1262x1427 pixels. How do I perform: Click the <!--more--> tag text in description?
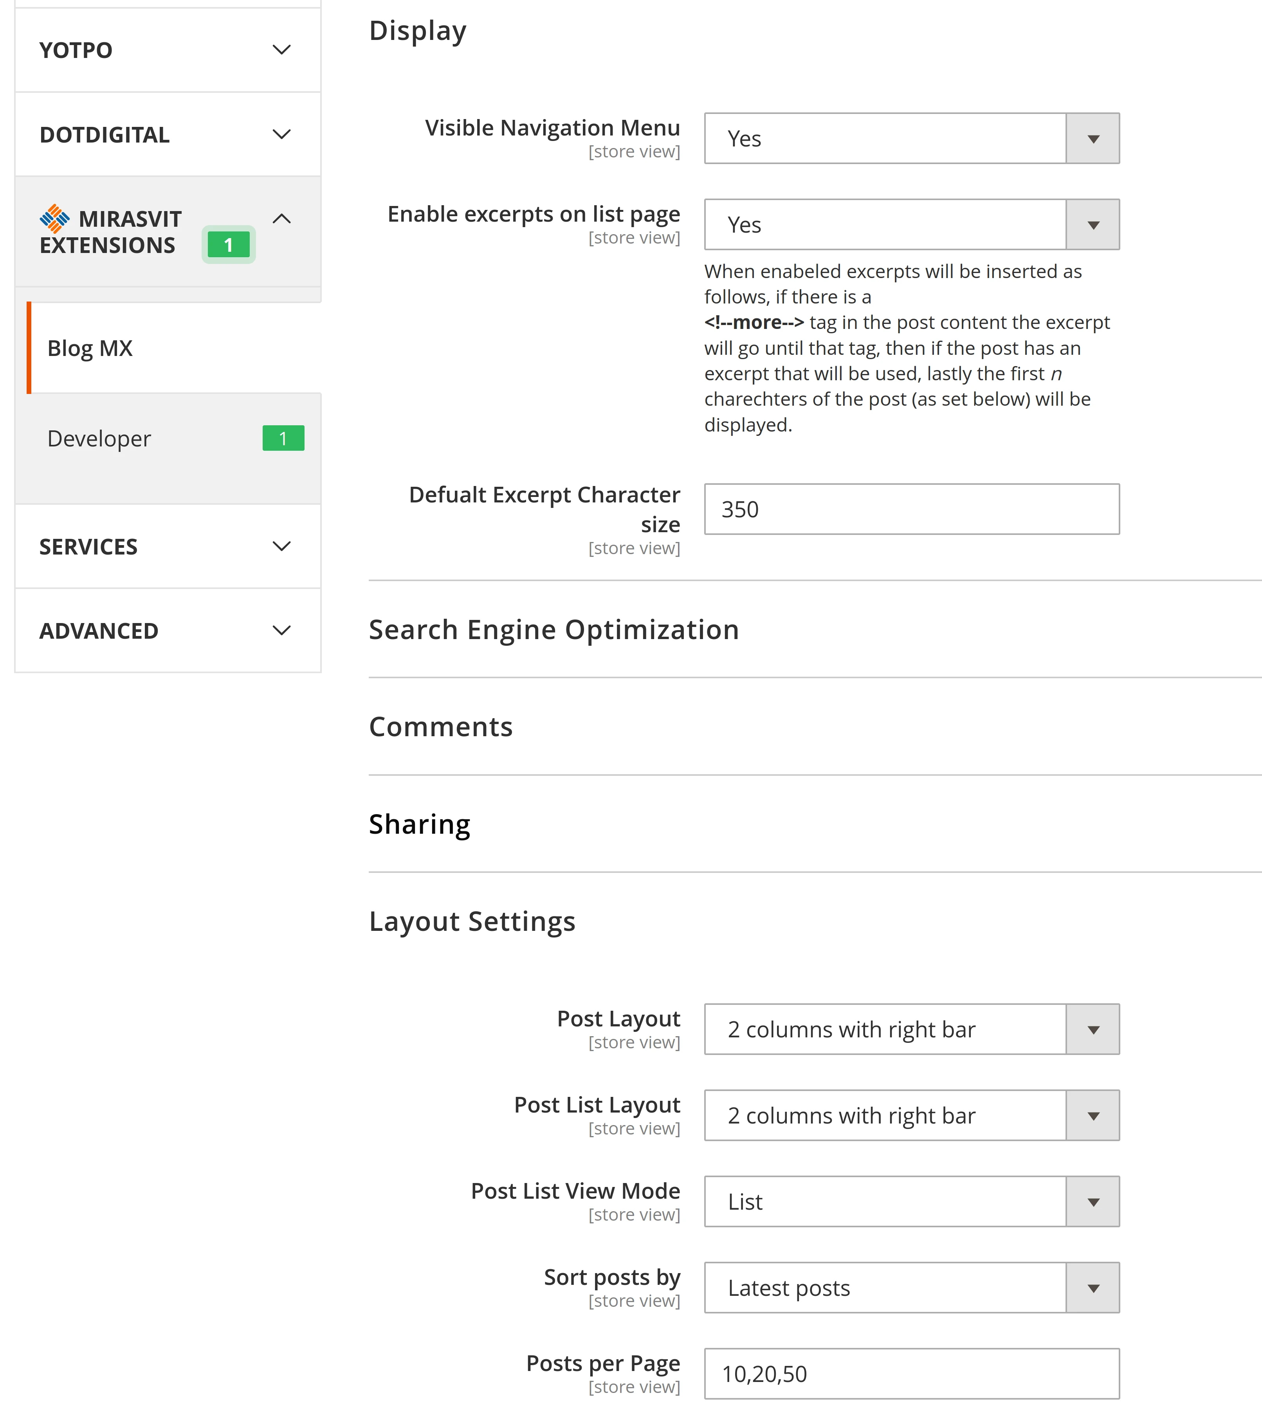click(754, 323)
